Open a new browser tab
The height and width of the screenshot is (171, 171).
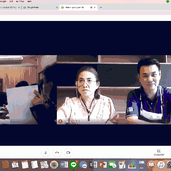click(101, 7)
